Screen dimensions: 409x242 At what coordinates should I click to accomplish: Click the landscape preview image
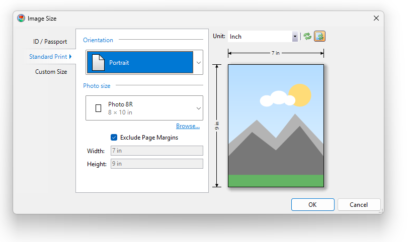coord(276,126)
